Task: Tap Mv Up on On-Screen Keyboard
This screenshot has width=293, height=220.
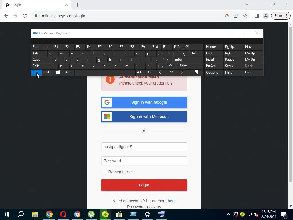Action: point(253,53)
